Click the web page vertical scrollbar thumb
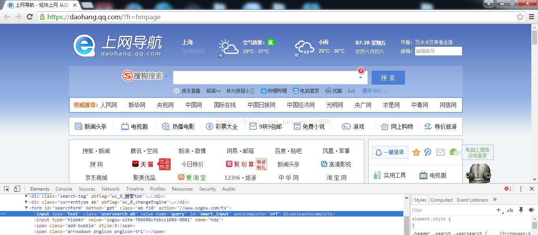Image resolution: width=538 pixels, height=235 pixels. coord(534,38)
